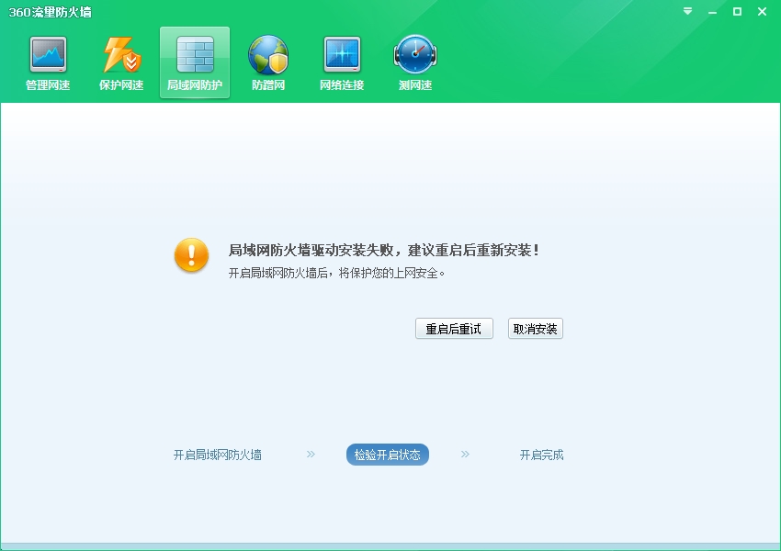
Task: Minimize the 360 firewall window
Action: (712, 12)
